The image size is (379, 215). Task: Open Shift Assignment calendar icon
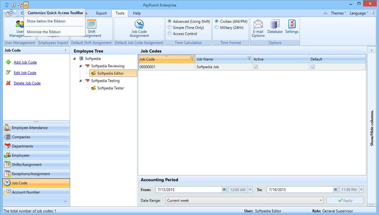pos(92,24)
